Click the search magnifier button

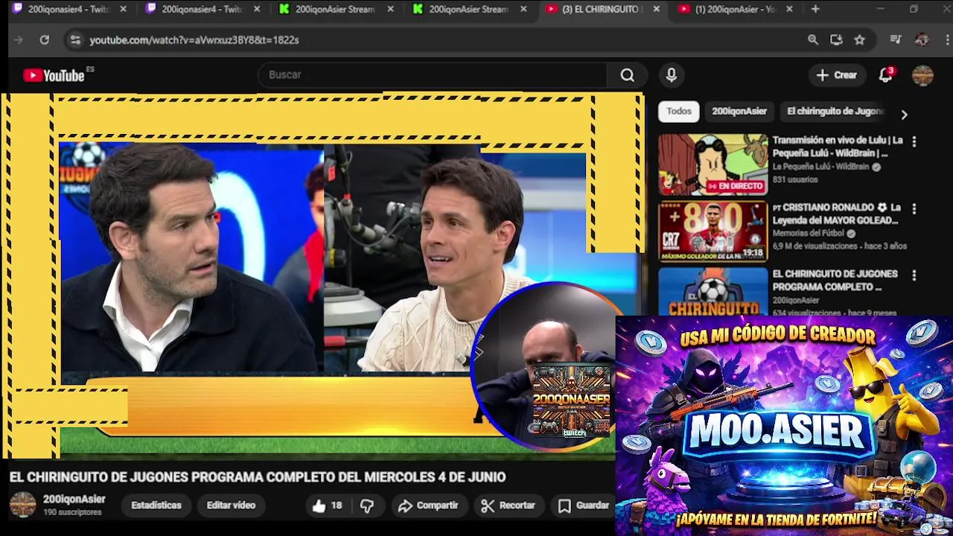tap(628, 75)
